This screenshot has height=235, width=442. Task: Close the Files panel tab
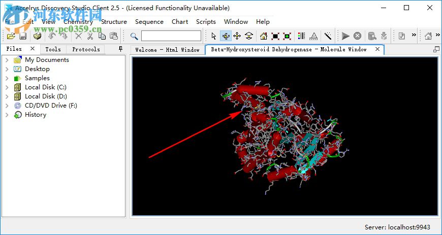pos(33,49)
